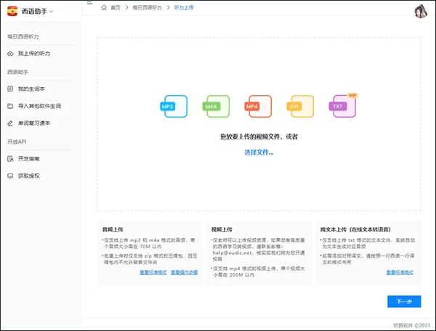436x331 pixels.
Task: Collapse sidebar using the hamburger icon
Action: [89, 4]
